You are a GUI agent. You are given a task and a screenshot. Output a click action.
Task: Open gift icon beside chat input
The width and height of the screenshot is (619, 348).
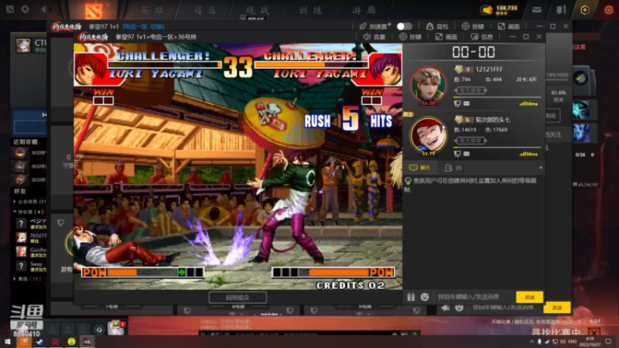pos(411,297)
